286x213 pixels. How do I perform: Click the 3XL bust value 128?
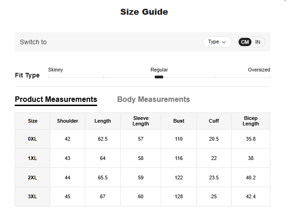[179, 197]
